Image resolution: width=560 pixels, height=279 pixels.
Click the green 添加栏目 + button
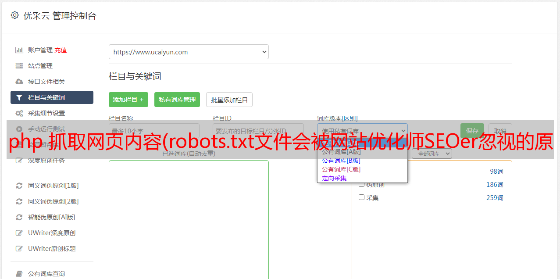[x=128, y=100]
